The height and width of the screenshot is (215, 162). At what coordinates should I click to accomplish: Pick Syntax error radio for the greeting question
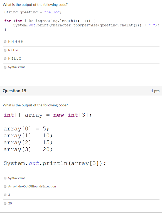(x=5, y=67)
